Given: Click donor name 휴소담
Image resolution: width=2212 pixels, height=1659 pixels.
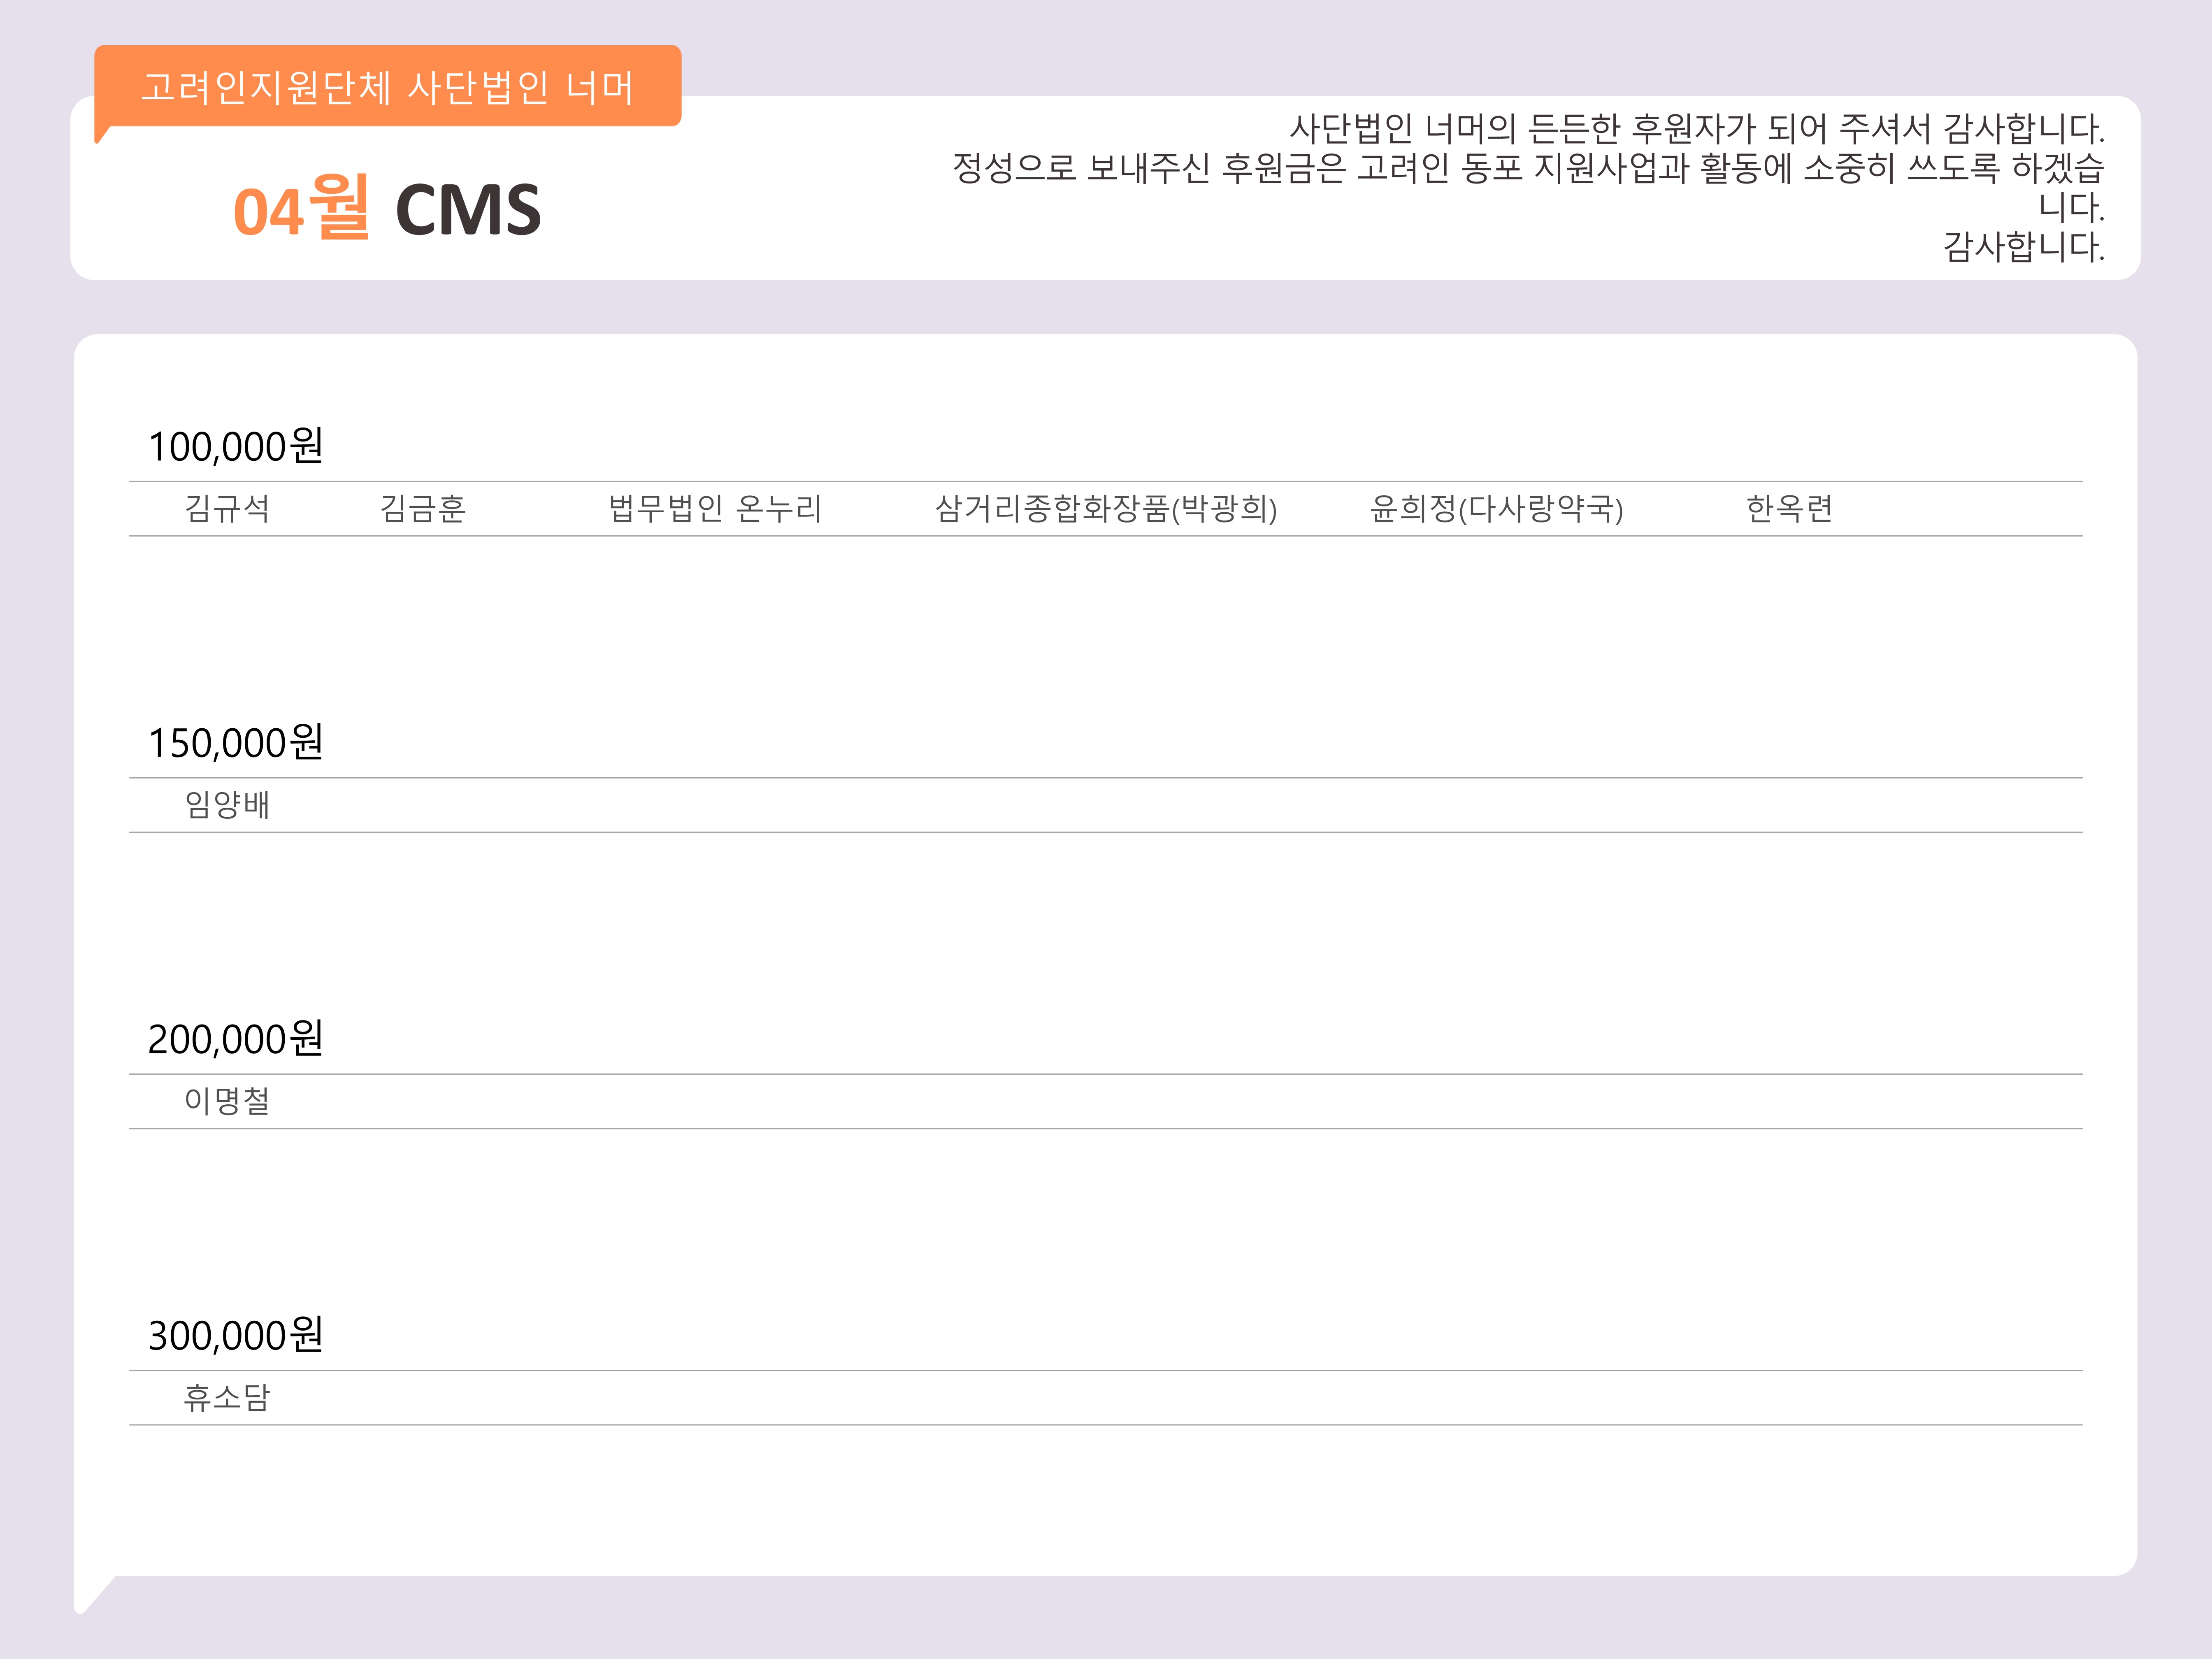Looking at the screenshot, I should (x=227, y=1398).
